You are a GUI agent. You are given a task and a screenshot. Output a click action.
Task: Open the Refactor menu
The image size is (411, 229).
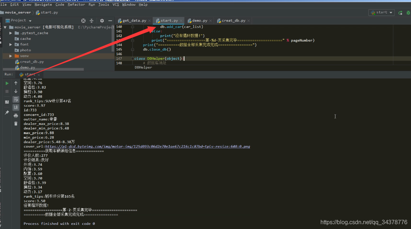(x=76, y=4)
